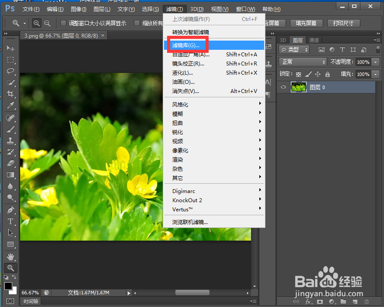Toggle lock transparent pixels for the layer

[x=298, y=74]
